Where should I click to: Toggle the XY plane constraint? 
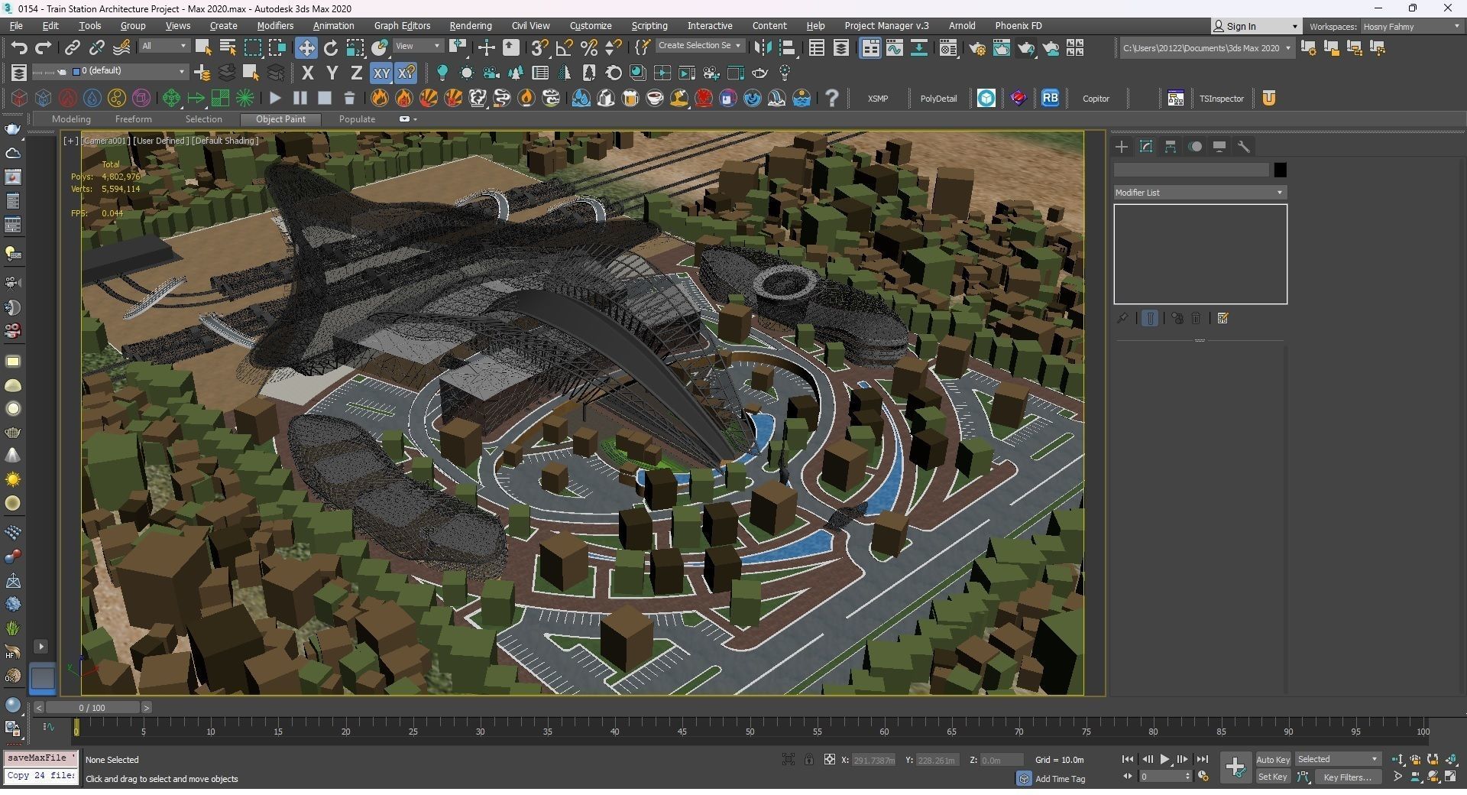381,73
